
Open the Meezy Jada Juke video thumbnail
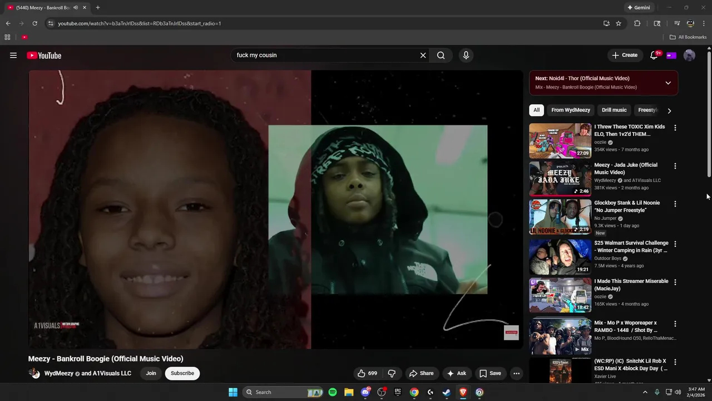point(560,178)
